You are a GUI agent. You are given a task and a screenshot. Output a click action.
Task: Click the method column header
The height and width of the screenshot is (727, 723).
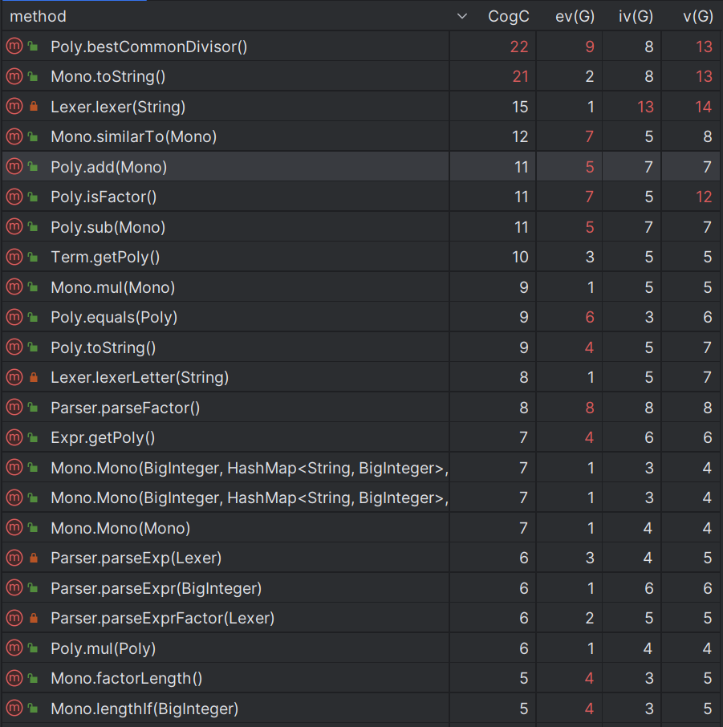(x=38, y=16)
